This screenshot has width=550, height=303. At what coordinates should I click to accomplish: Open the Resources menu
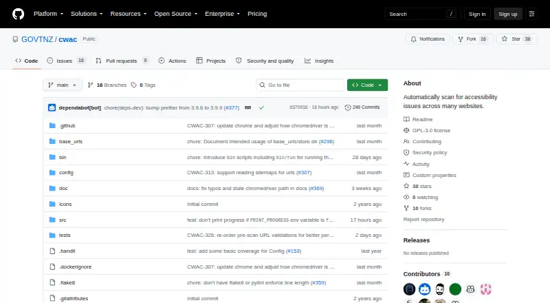(129, 14)
